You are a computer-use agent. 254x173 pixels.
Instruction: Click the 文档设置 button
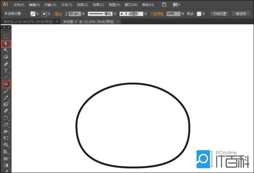(219, 14)
